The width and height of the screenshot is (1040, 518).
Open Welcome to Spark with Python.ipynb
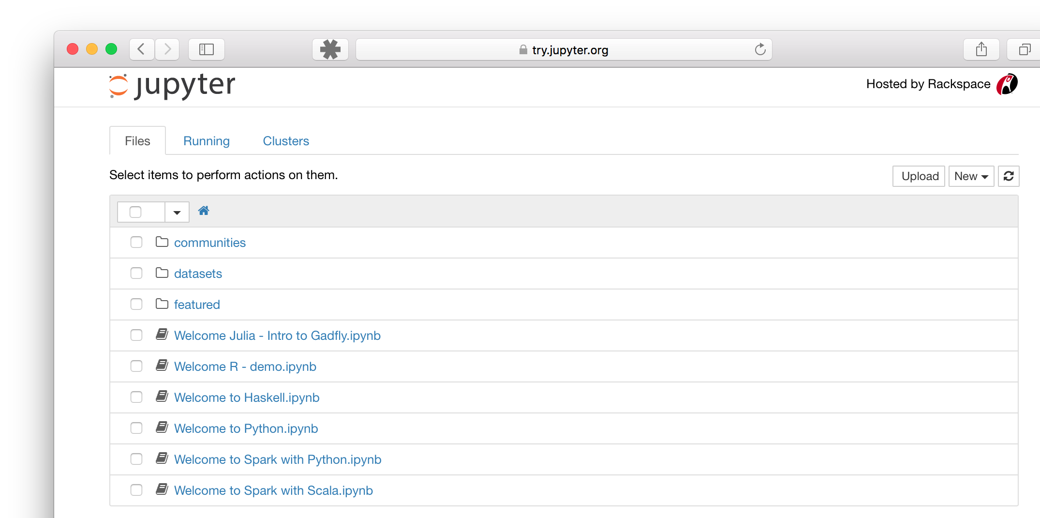[x=278, y=459]
